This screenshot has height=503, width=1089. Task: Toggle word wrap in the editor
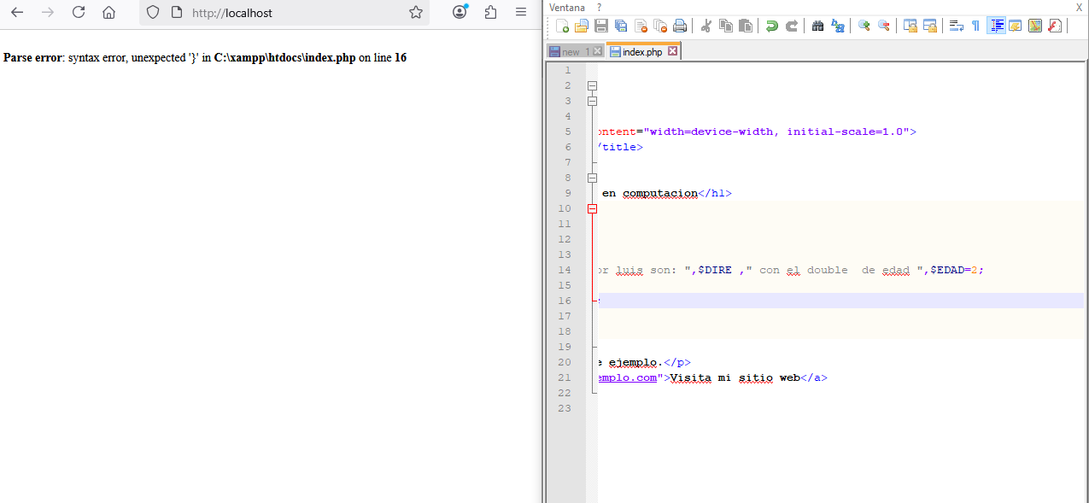point(957,26)
